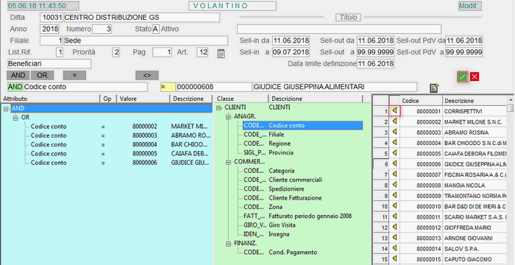Collapse the CLIENTI class tree node
Image resolution: width=515 pixels, height=265 pixels.
(219, 108)
